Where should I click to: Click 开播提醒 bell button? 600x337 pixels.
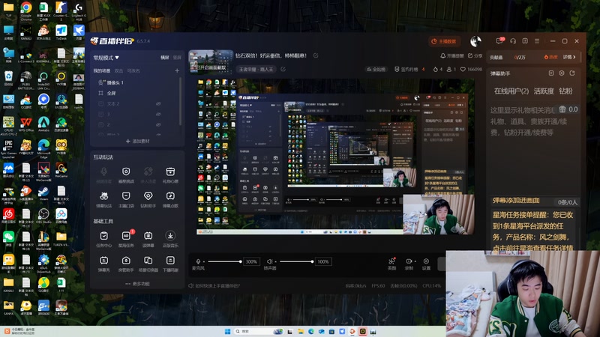452,55
